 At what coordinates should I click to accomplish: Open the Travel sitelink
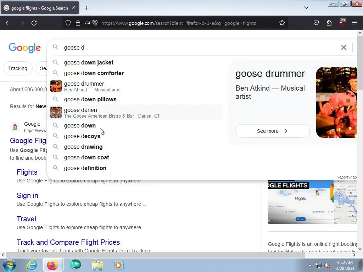[26, 219]
